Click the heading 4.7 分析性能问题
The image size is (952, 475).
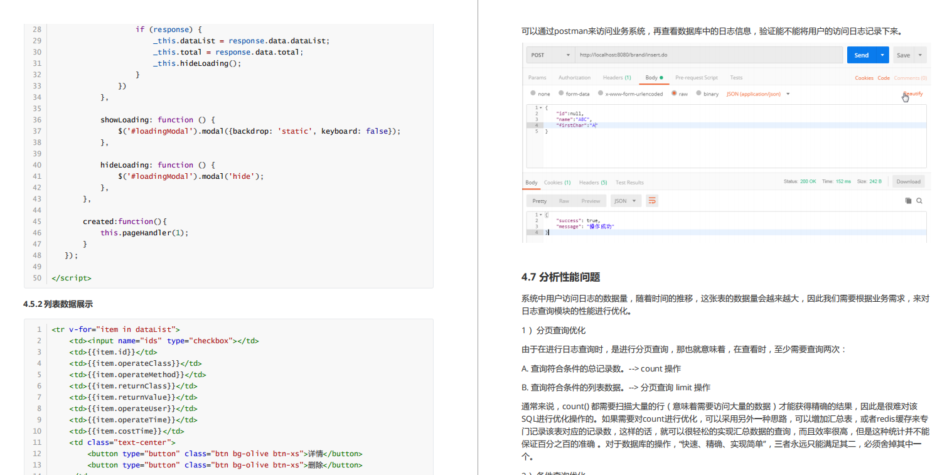(560, 277)
